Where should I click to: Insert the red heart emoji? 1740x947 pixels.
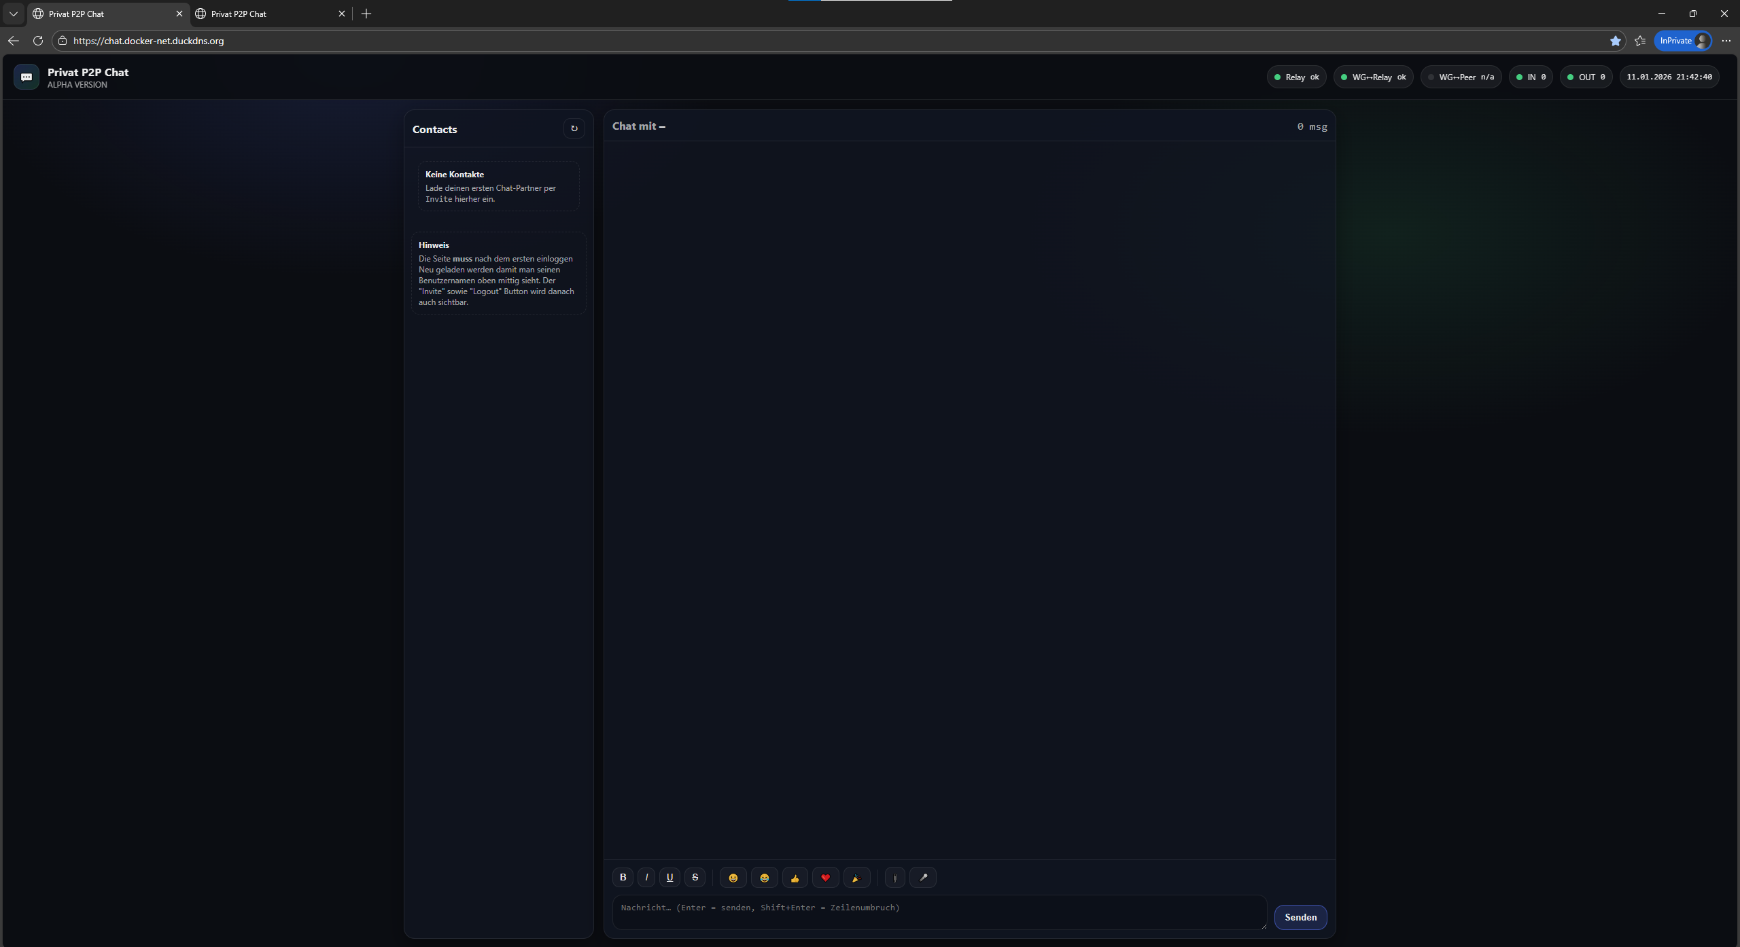(825, 878)
